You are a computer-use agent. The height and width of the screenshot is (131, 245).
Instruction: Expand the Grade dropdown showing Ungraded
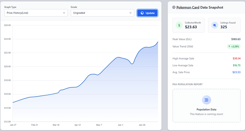tap(102, 13)
